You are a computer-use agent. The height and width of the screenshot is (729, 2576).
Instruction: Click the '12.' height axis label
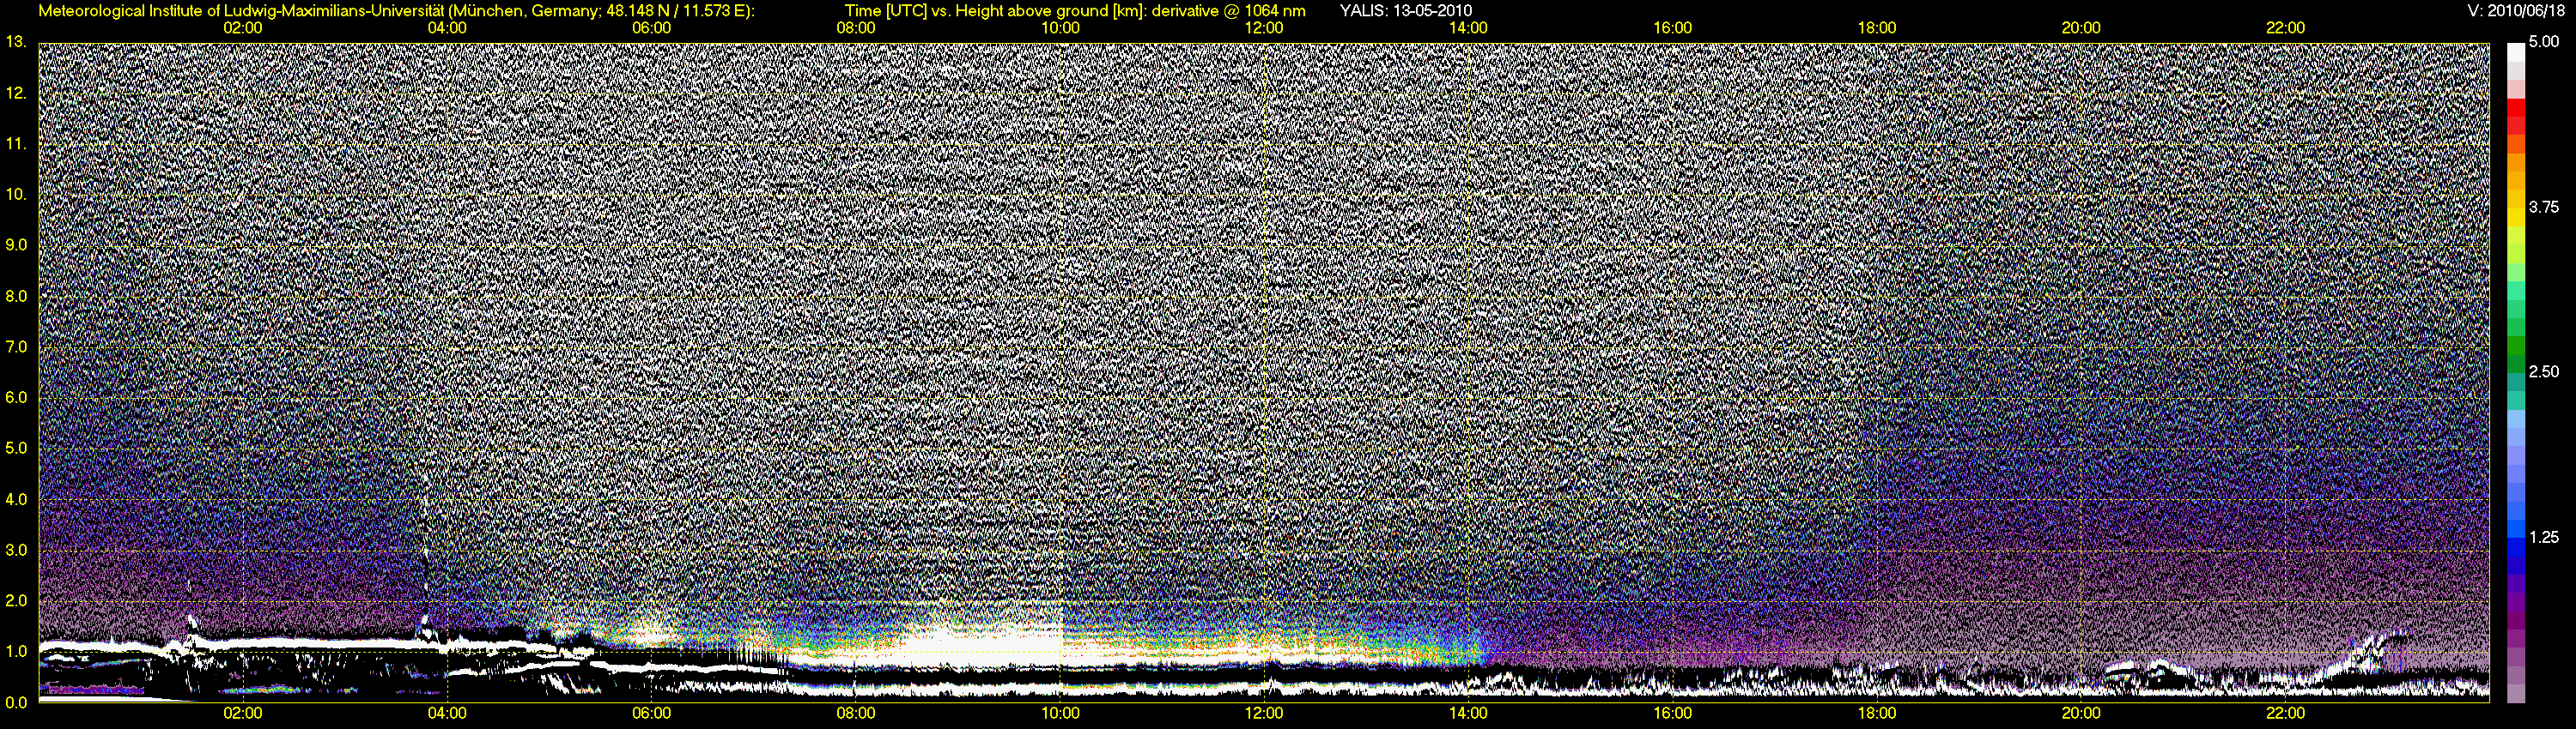(x=16, y=93)
